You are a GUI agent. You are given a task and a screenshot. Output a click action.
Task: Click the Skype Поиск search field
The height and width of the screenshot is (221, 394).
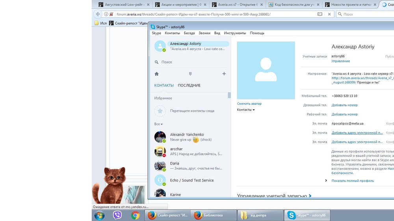click(x=193, y=62)
